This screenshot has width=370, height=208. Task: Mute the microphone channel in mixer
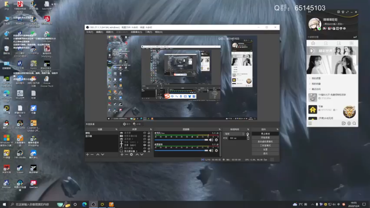click(x=211, y=140)
